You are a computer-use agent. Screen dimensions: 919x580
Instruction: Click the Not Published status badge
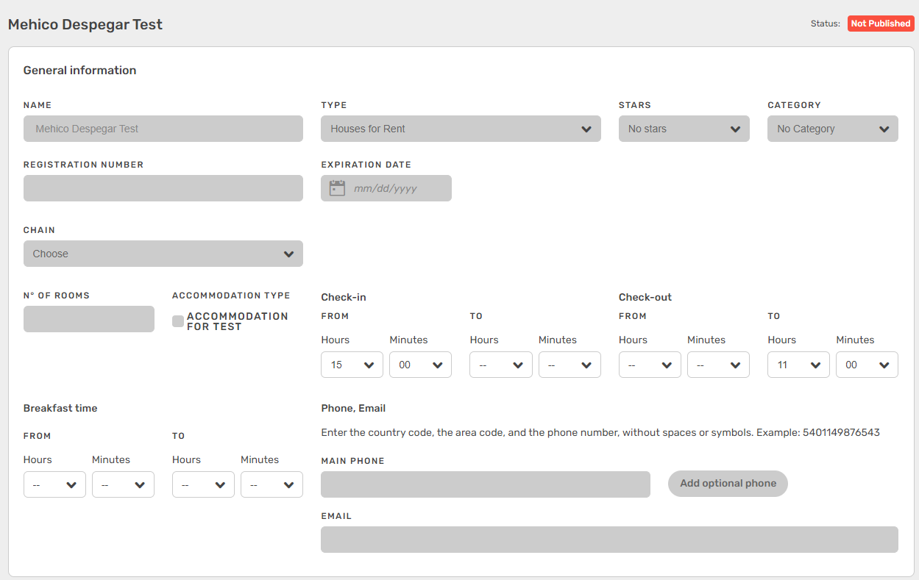point(880,24)
